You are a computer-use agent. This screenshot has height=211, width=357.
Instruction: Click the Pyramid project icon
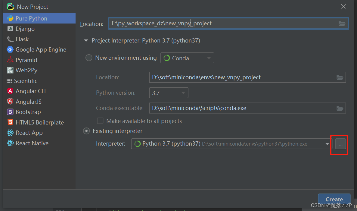click(10, 60)
